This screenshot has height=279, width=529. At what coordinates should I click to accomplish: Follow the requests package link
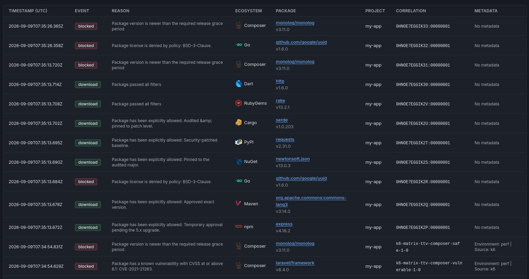click(285, 139)
